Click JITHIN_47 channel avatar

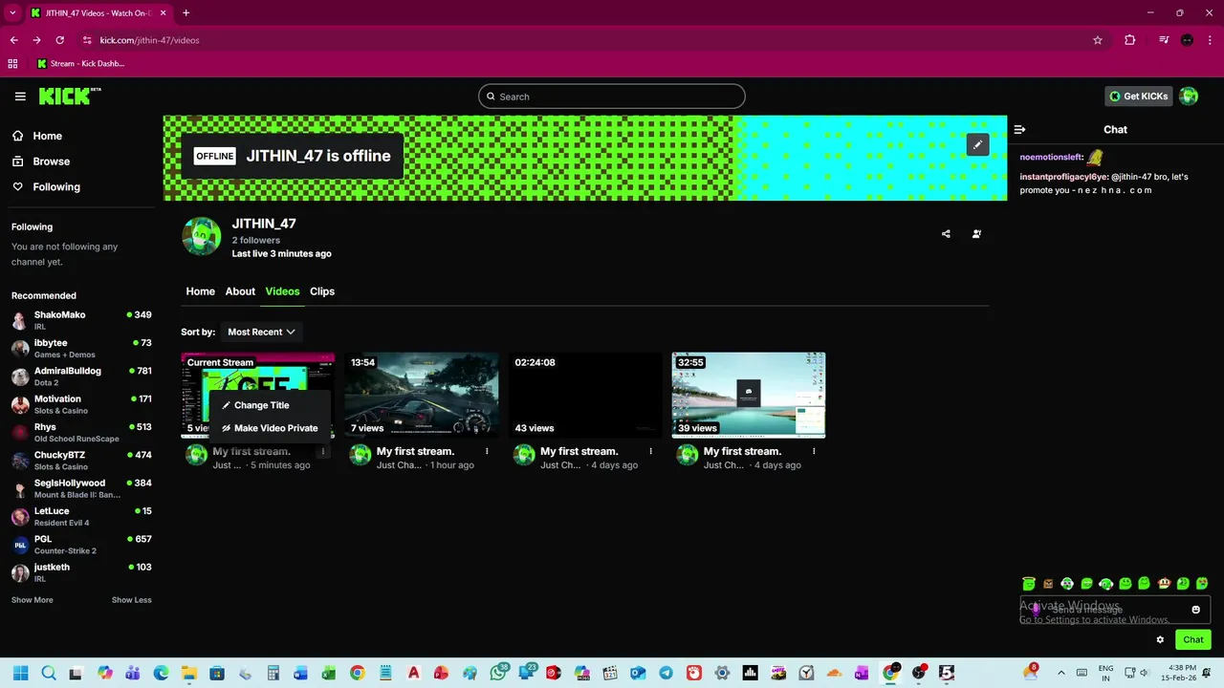[x=201, y=236]
